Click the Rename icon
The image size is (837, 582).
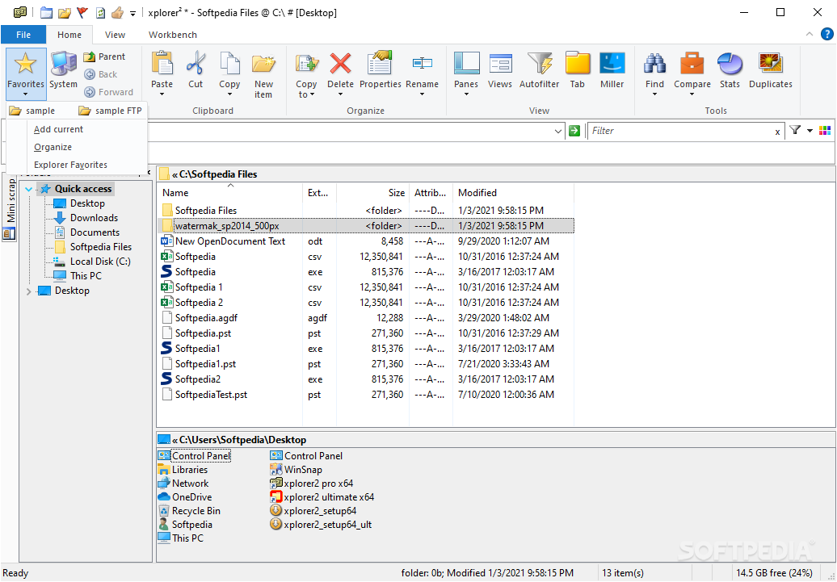(x=422, y=64)
